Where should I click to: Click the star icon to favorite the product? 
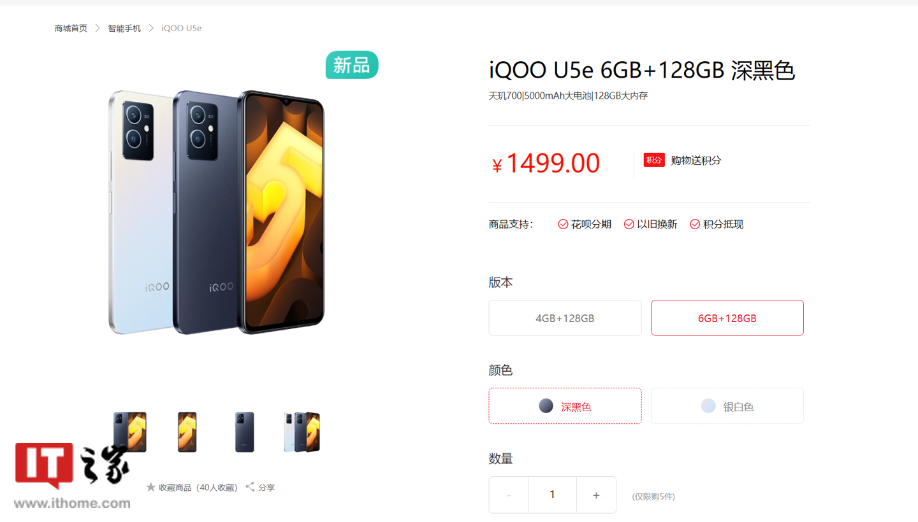tap(151, 487)
